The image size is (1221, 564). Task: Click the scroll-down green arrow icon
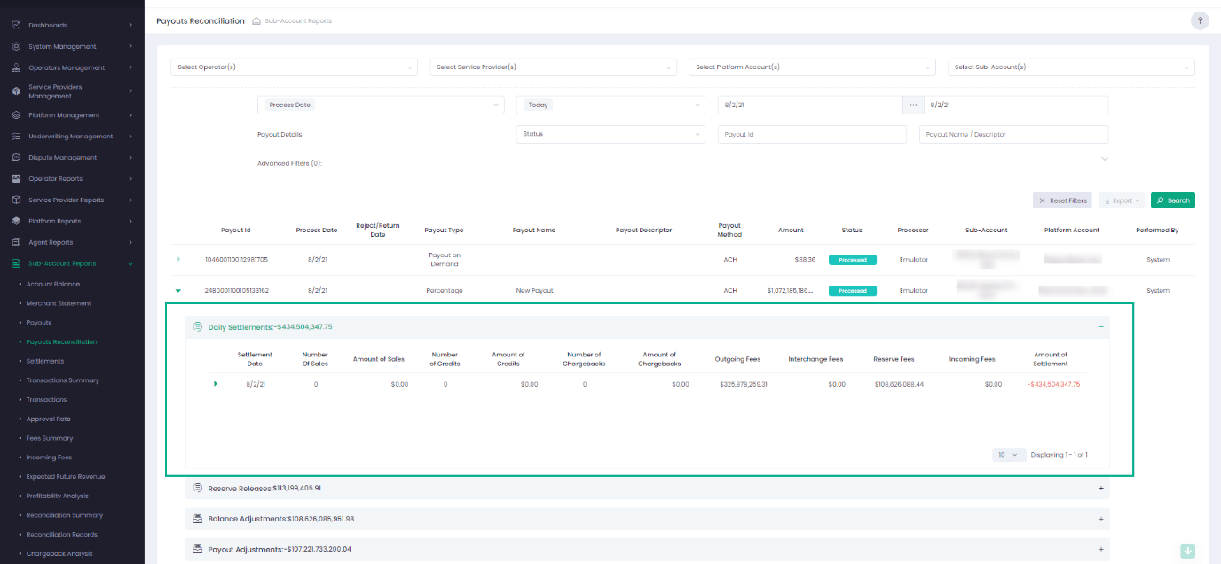[1187, 552]
